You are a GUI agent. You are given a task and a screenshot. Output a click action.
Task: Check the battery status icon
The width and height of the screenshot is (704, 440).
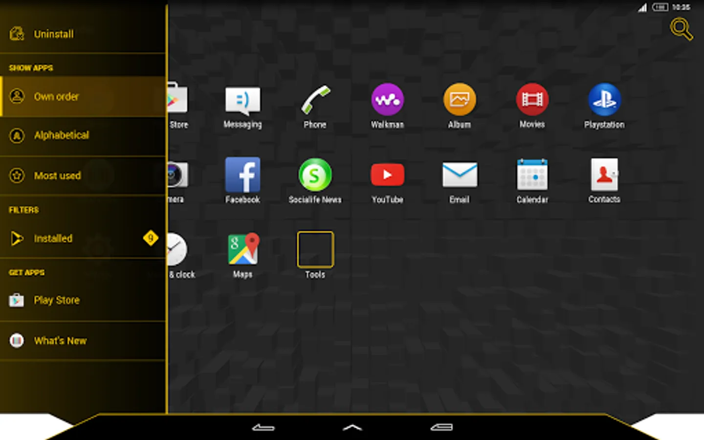660,7
